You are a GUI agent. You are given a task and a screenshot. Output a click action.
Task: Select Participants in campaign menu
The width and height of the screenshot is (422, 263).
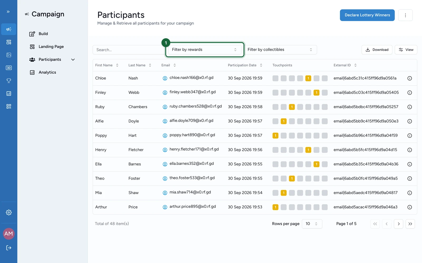(x=50, y=60)
